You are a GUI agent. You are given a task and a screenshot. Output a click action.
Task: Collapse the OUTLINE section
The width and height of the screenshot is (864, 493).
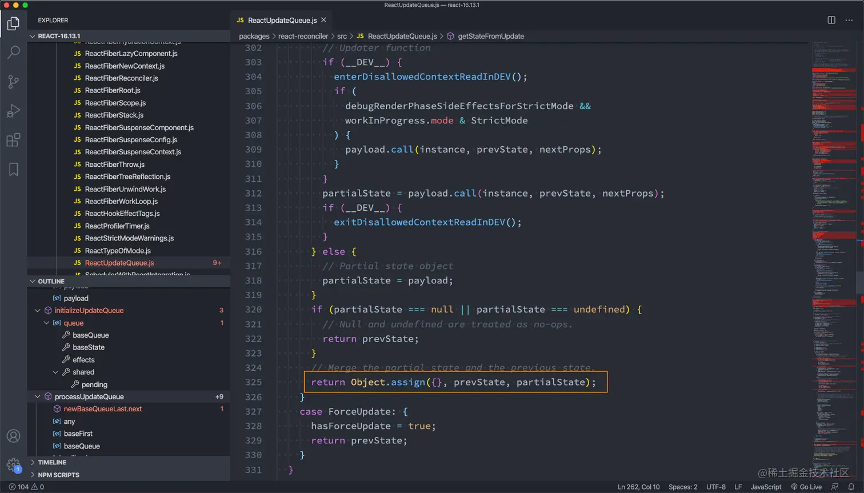point(129,281)
